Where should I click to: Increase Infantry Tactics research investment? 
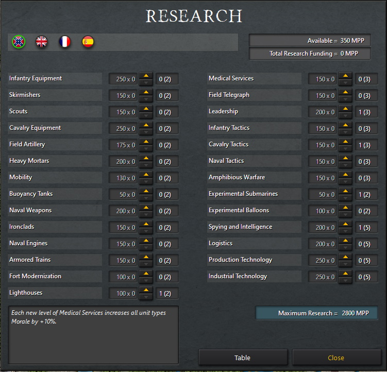pyautogui.click(x=346, y=125)
